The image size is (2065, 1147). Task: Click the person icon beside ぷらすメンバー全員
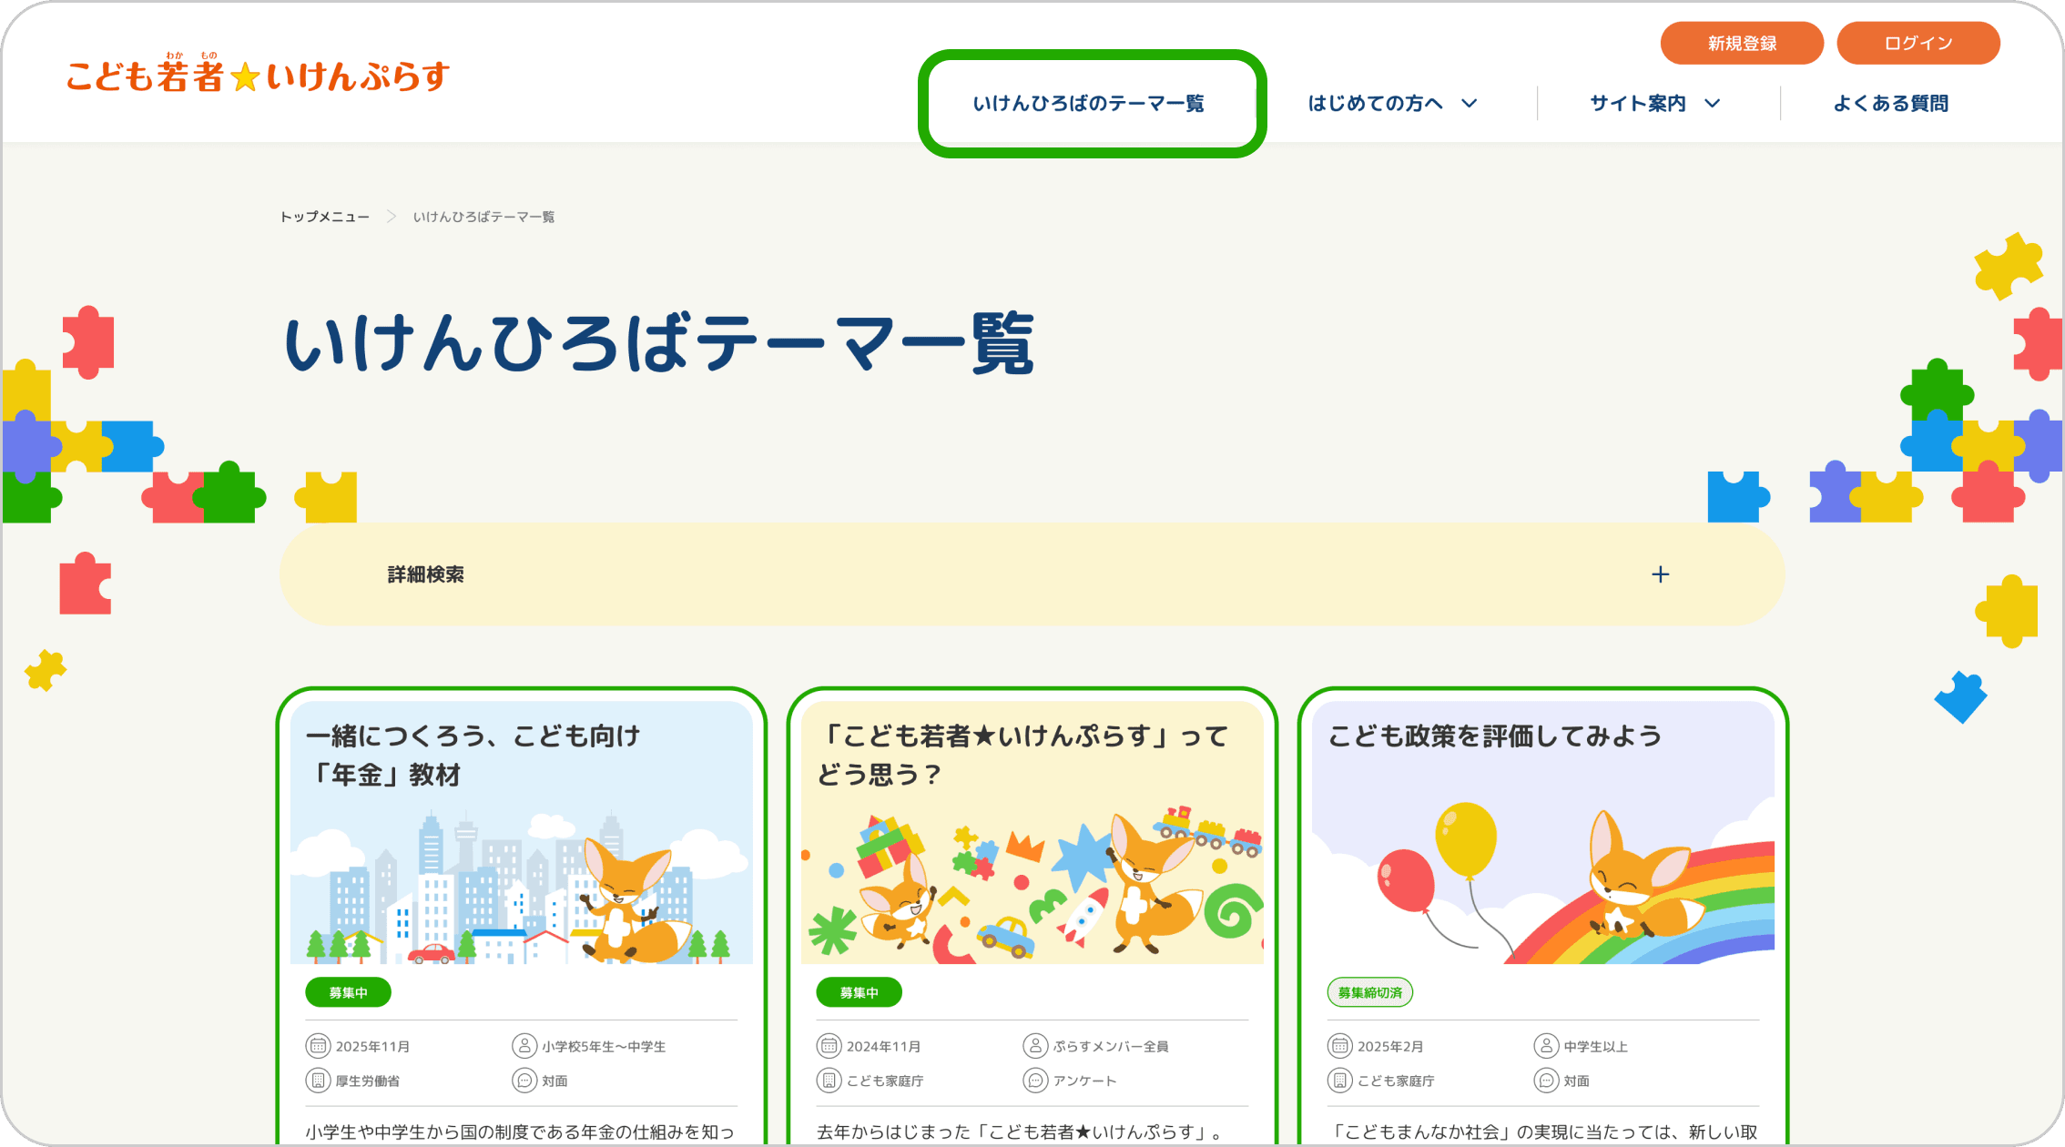coord(1036,1045)
